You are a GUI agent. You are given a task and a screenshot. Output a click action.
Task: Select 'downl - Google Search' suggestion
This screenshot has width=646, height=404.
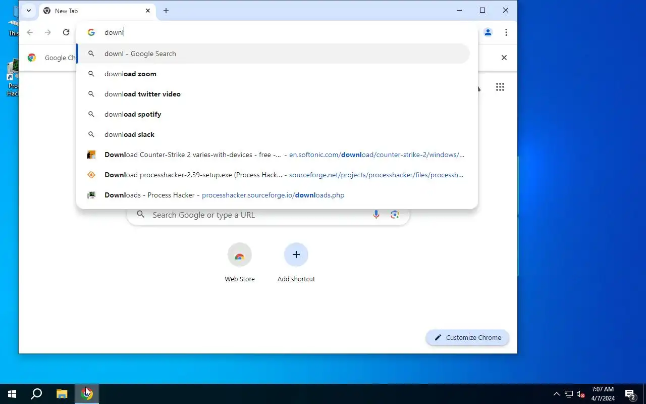pyautogui.click(x=273, y=54)
